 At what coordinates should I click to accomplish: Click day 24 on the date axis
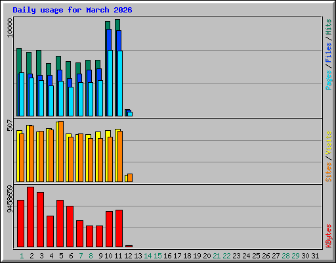click(246, 256)
